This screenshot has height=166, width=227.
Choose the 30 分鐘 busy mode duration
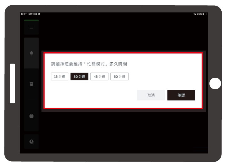coord(79,76)
